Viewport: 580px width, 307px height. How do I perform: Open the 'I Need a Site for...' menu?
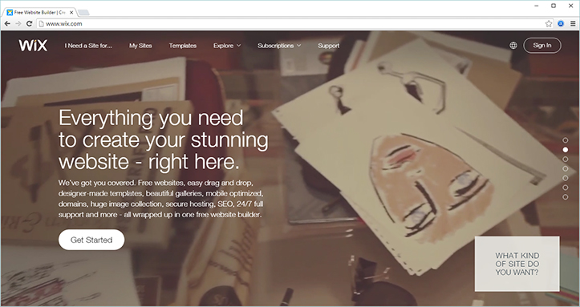point(88,46)
